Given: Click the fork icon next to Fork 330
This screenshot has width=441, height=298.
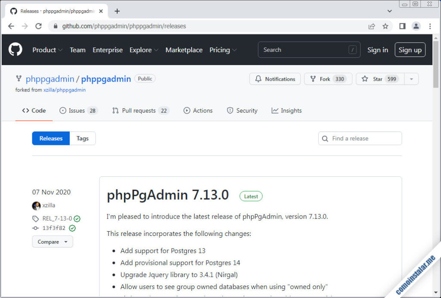Looking at the screenshot, I should pyautogui.click(x=312, y=79).
